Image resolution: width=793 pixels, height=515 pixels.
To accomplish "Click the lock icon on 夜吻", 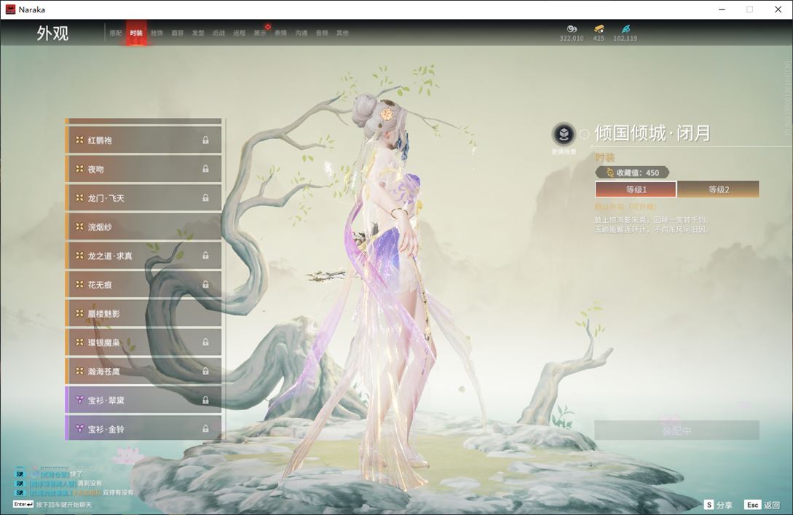I will pos(206,169).
